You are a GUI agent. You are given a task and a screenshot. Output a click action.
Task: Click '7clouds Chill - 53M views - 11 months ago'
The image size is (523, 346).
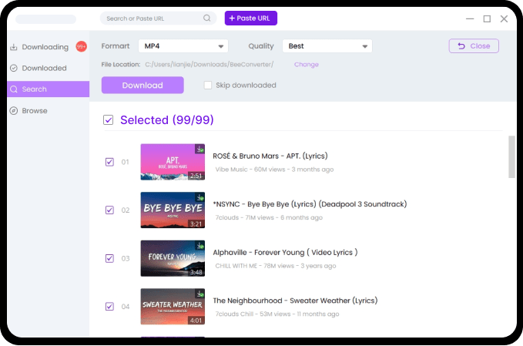pyautogui.click(x=277, y=314)
